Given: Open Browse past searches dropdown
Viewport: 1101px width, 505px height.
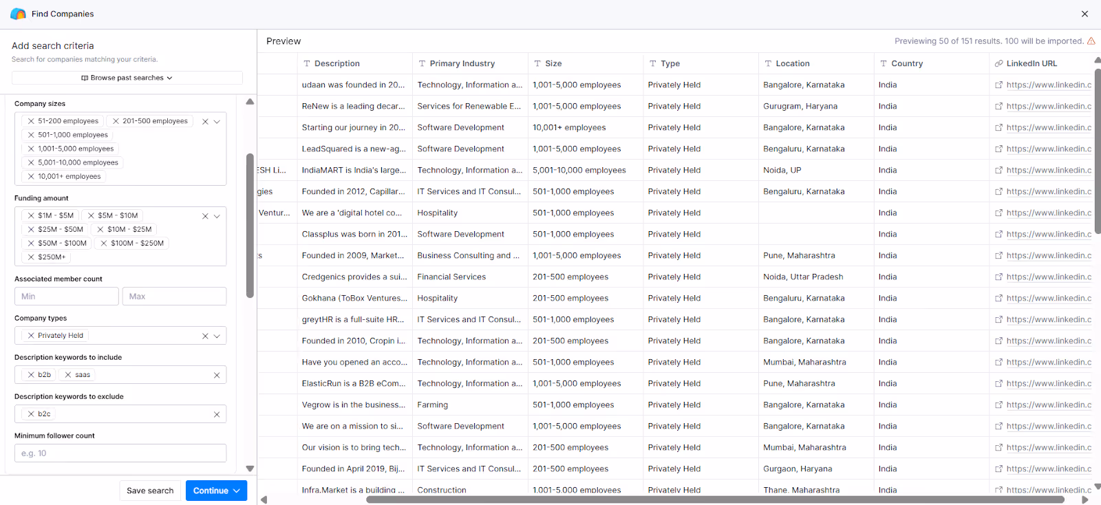Looking at the screenshot, I should coord(127,78).
